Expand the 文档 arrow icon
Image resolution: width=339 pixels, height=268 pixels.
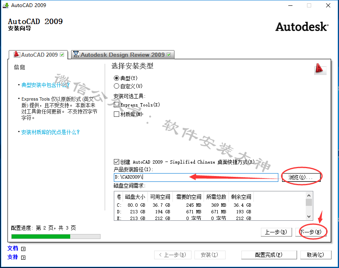coord(23,249)
